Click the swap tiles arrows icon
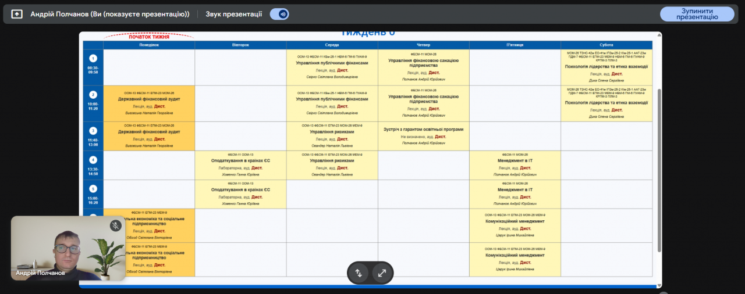Image resolution: width=745 pixels, height=294 pixels. point(359,273)
